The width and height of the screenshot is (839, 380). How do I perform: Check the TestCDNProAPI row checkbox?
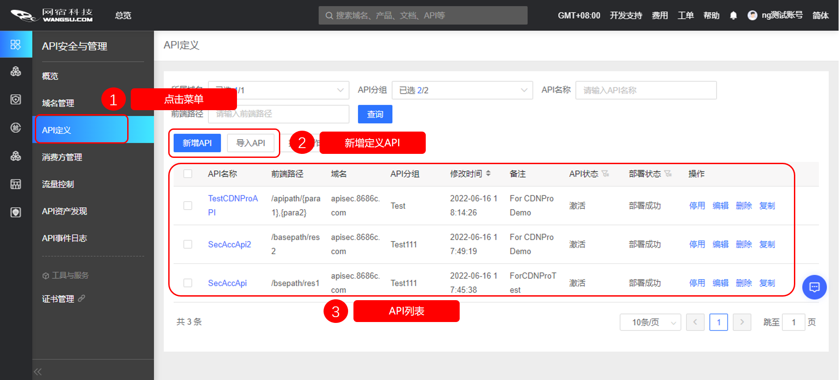(188, 206)
